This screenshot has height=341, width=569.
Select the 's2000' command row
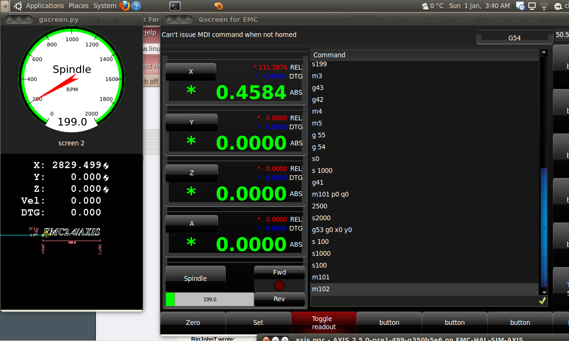point(425,218)
